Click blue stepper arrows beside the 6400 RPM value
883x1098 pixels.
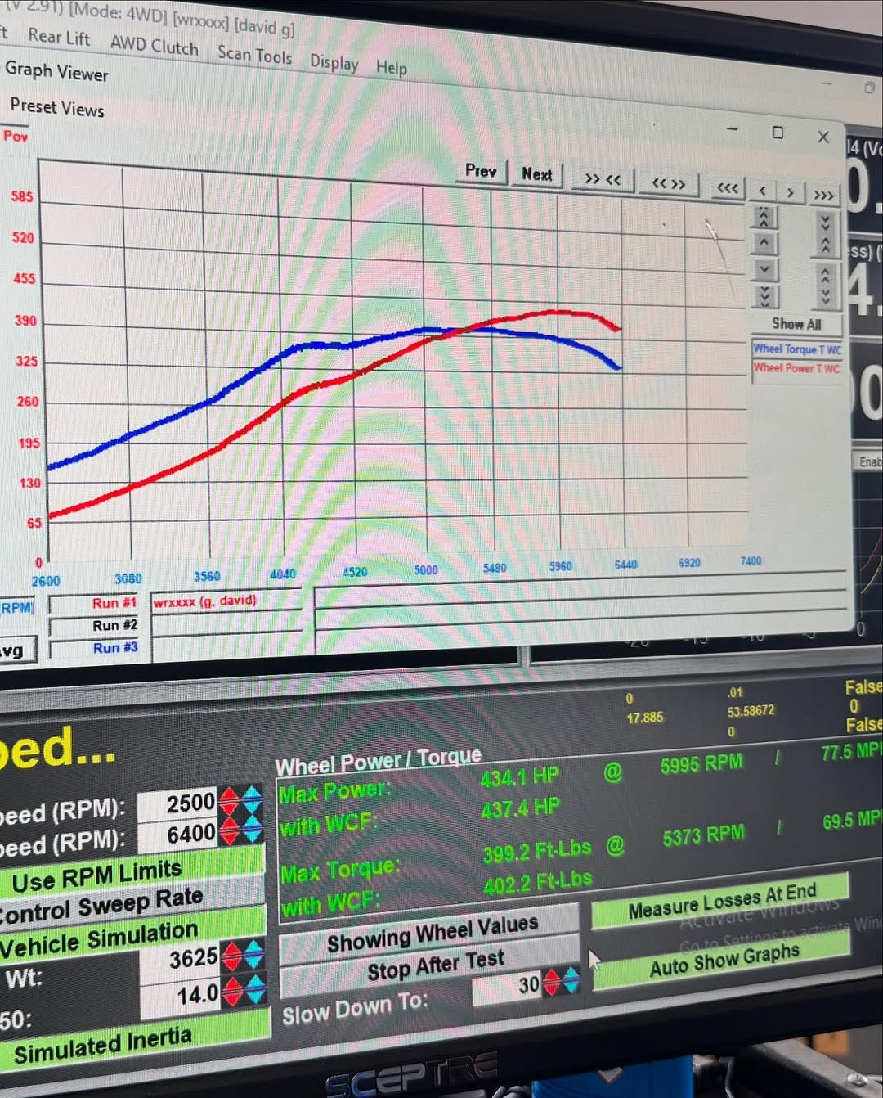(x=253, y=832)
